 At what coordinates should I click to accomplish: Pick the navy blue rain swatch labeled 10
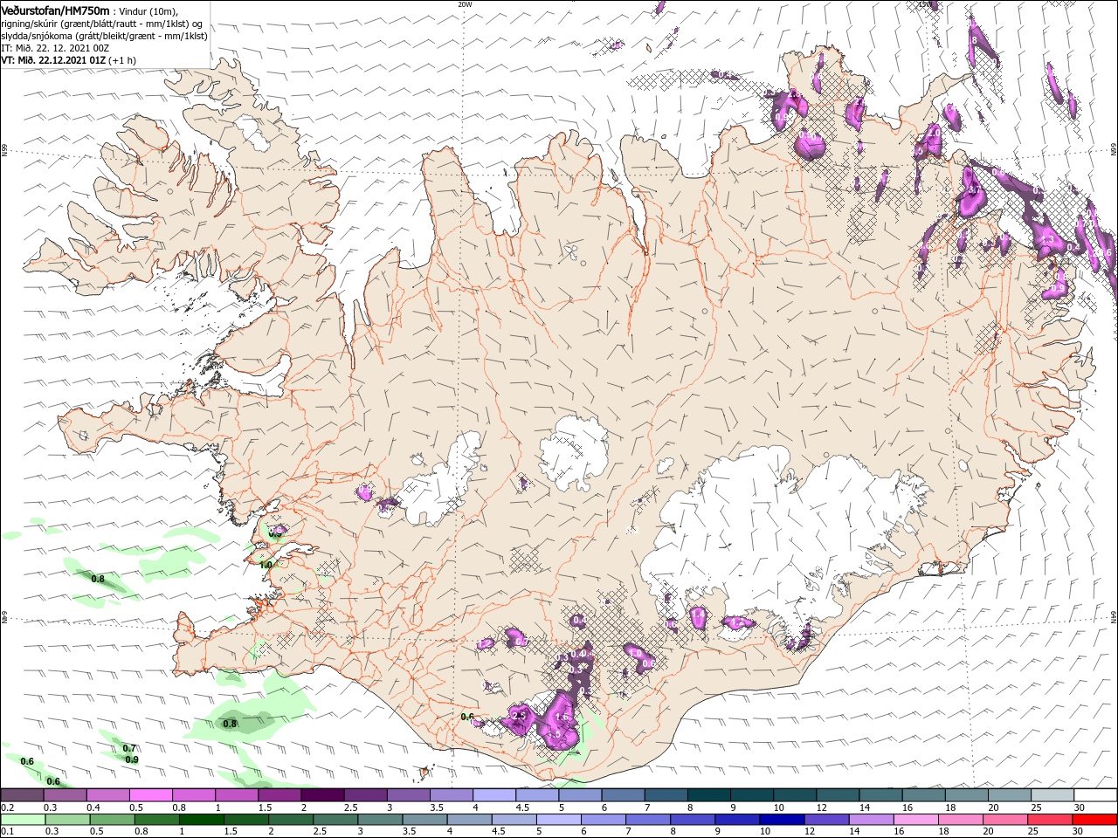click(781, 820)
